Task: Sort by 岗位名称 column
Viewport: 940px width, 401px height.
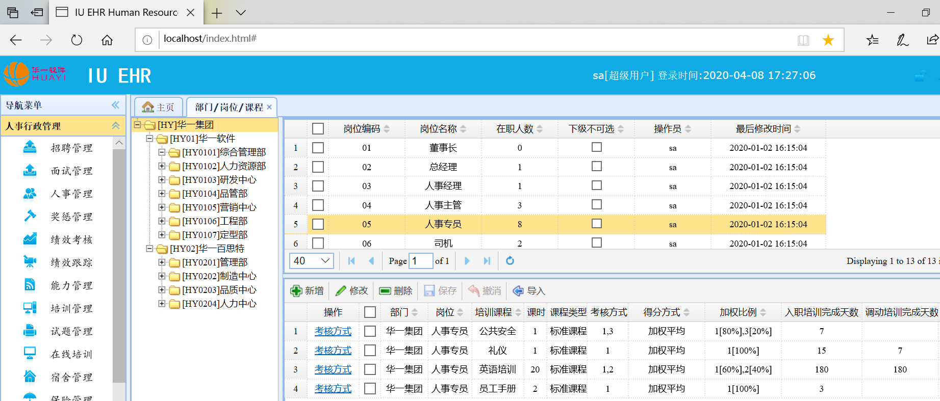Action: pos(443,129)
